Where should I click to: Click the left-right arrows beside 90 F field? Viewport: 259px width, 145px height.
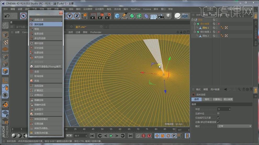[x=69, y=136]
